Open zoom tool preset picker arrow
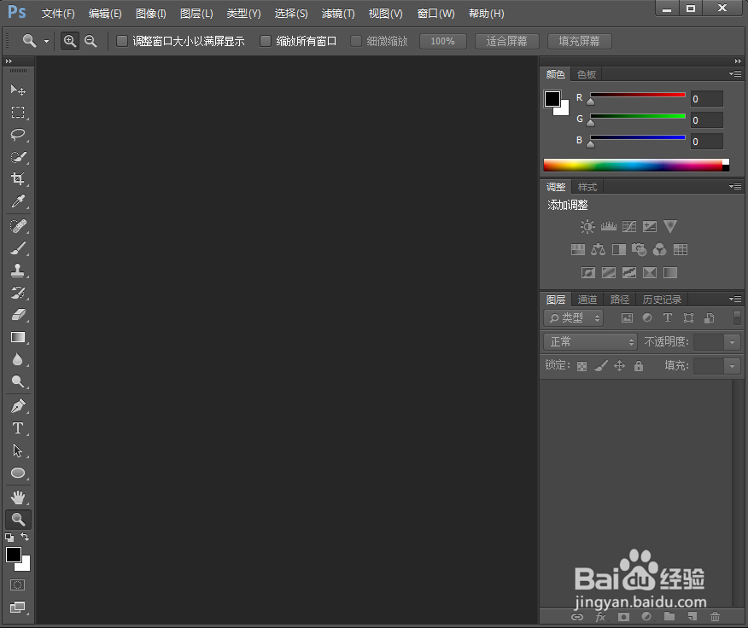 (x=46, y=42)
